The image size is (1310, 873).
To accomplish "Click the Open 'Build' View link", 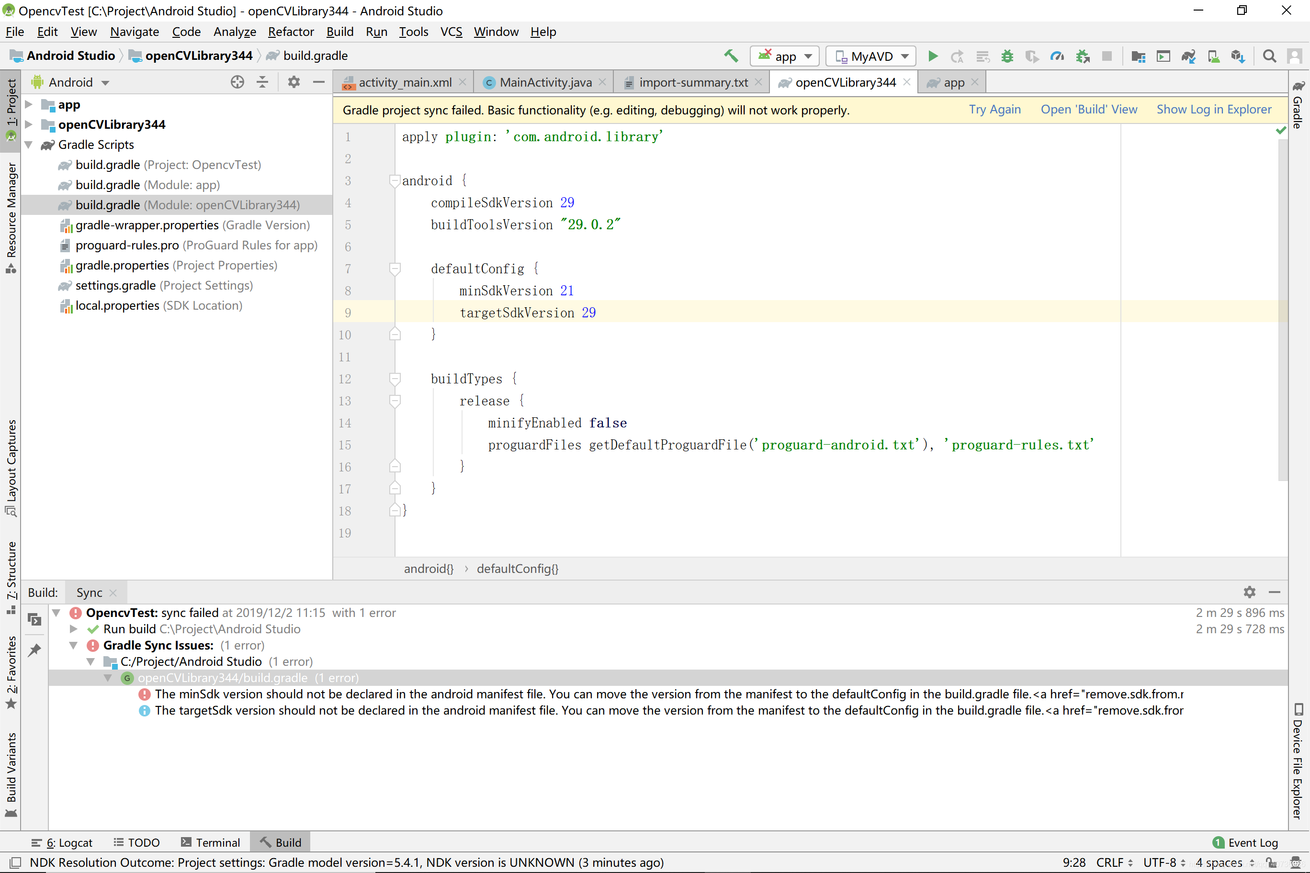I will 1089,110.
